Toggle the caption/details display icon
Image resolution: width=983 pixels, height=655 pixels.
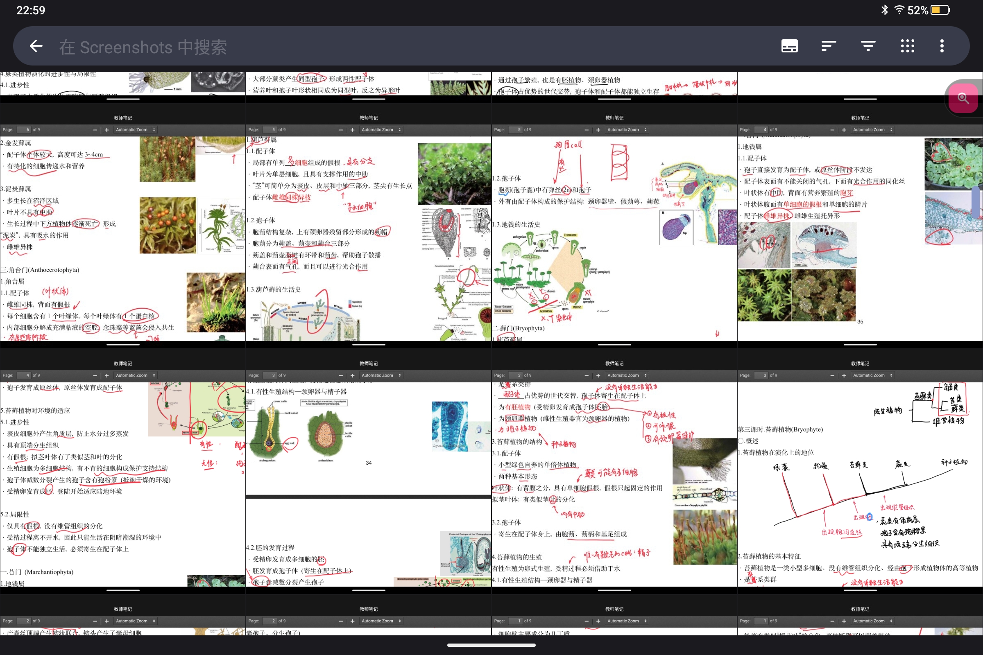(789, 46)
